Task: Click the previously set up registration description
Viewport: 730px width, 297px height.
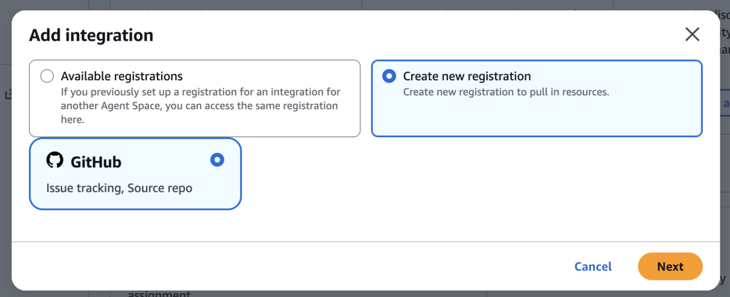Action: [201, 106]
